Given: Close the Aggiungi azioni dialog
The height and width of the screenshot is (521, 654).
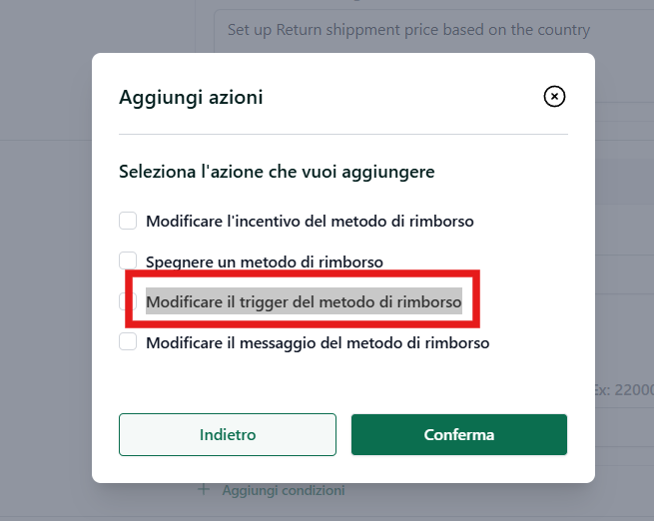Looking at the screenshot, I should coord(554,96).
